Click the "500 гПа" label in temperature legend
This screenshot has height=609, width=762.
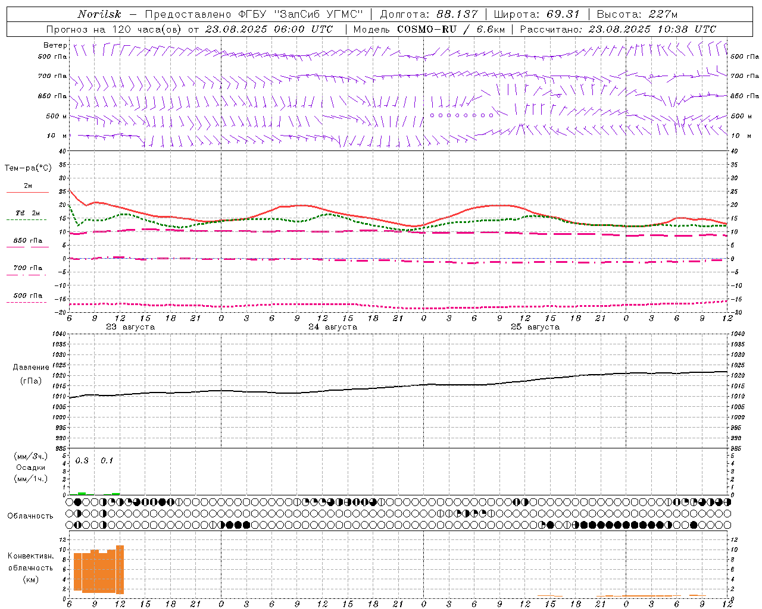click(27, 295)
